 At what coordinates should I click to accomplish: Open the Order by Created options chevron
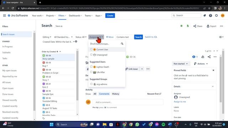click(60, 52)
